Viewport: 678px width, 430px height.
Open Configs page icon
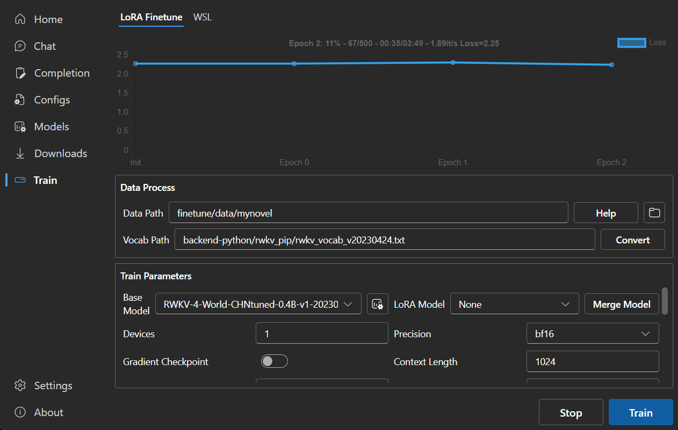pyautogui.click(x=20, y=100)
